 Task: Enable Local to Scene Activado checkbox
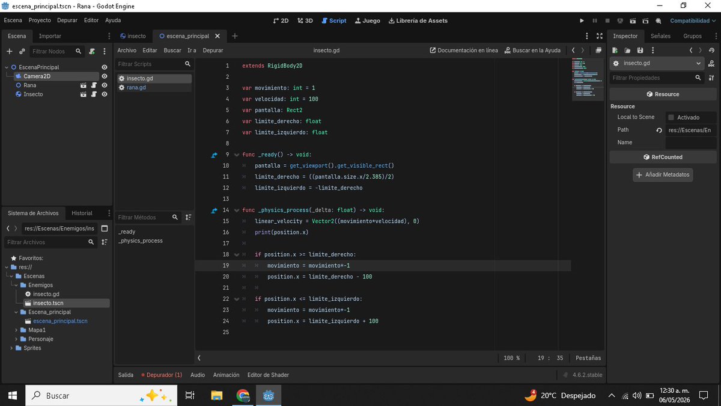pos(671,117)
